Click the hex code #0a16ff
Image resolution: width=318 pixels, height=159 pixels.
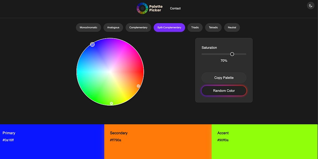click(x=8, y=140)
